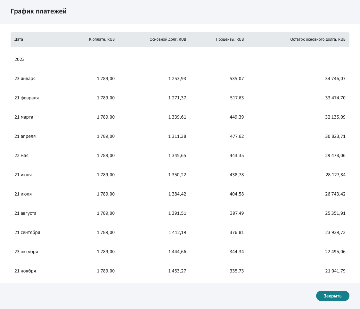This screenshot has width=360, height=309.
Task: Click the Проценты, RUB column header
Action: tap(230, 39)
